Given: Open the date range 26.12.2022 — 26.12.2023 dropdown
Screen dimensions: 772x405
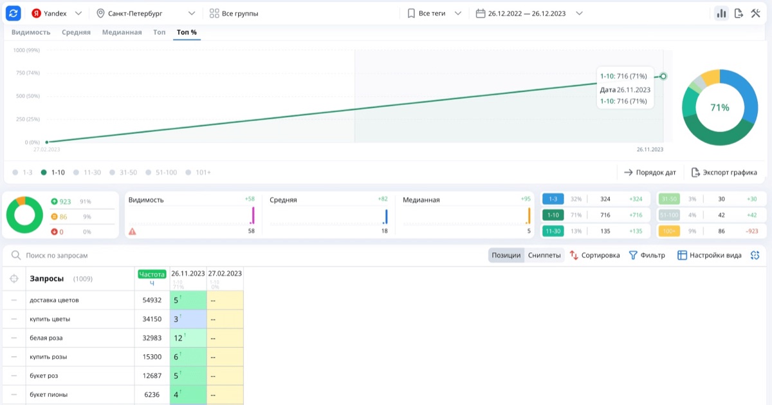Looking at the screenshot, I should [x=529, y=13].
